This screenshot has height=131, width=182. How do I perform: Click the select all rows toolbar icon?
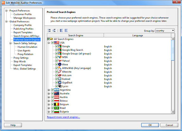pos(61,31)
